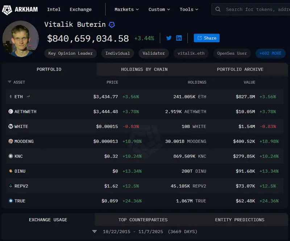Open Vitalik's Twitter profile icon

169,38
